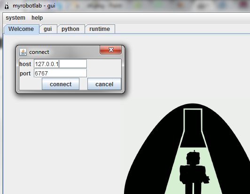Screen dimensions: 250x194
Task: Focus the host field containing 127.0.0.1
Action: [x=61, y=64]
